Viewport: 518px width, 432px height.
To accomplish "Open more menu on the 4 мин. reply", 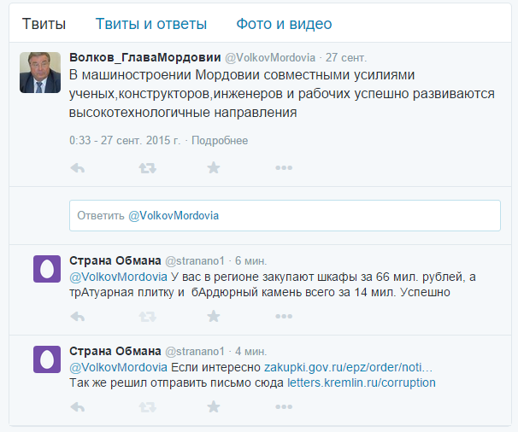I will [284, 406].
